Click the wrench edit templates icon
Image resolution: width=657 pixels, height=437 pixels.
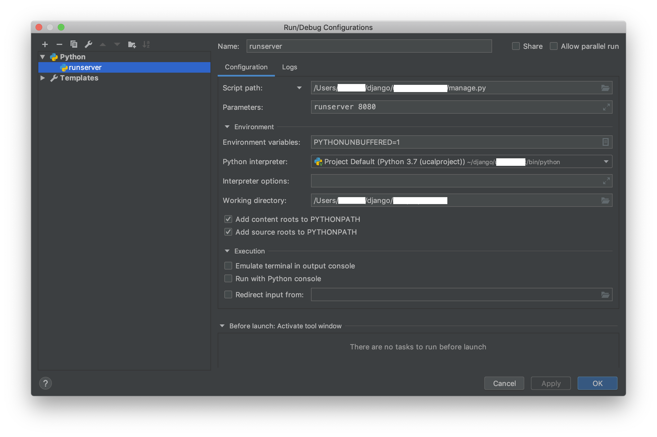coord(88,44)
